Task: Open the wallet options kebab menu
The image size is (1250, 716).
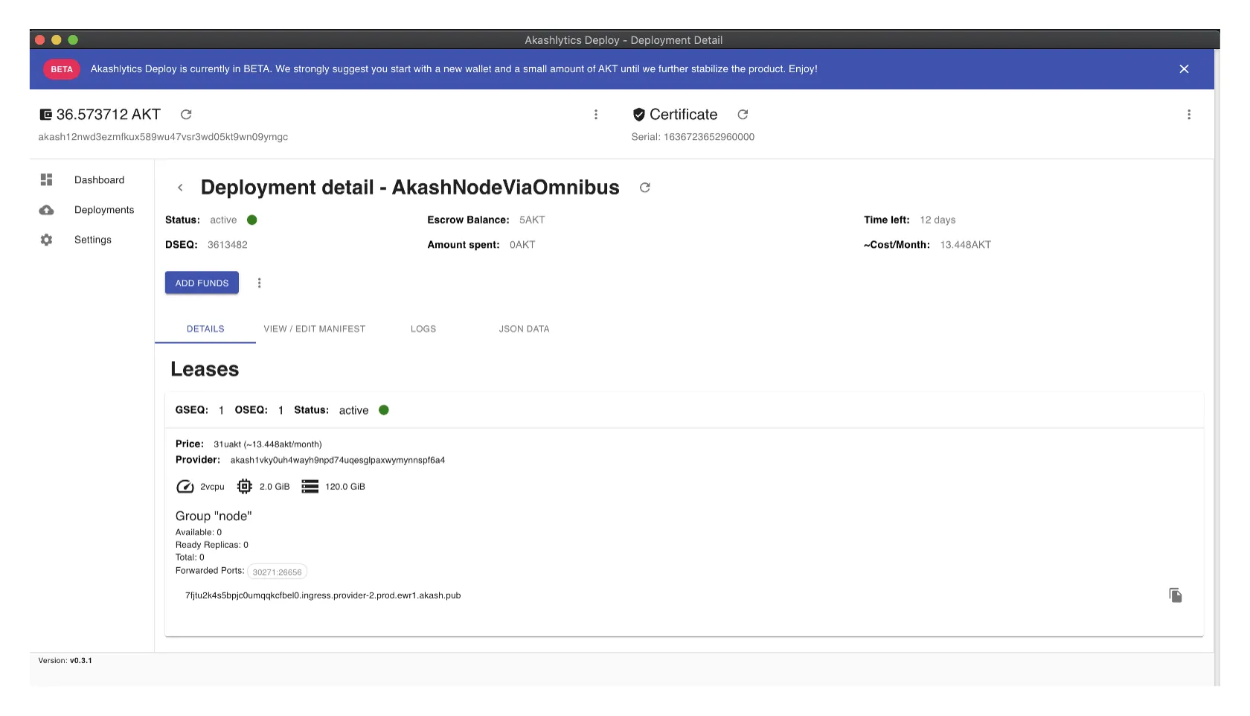Action: pos(595,115)
